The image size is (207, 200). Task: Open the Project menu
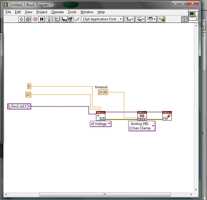click(x=42, y=12)
